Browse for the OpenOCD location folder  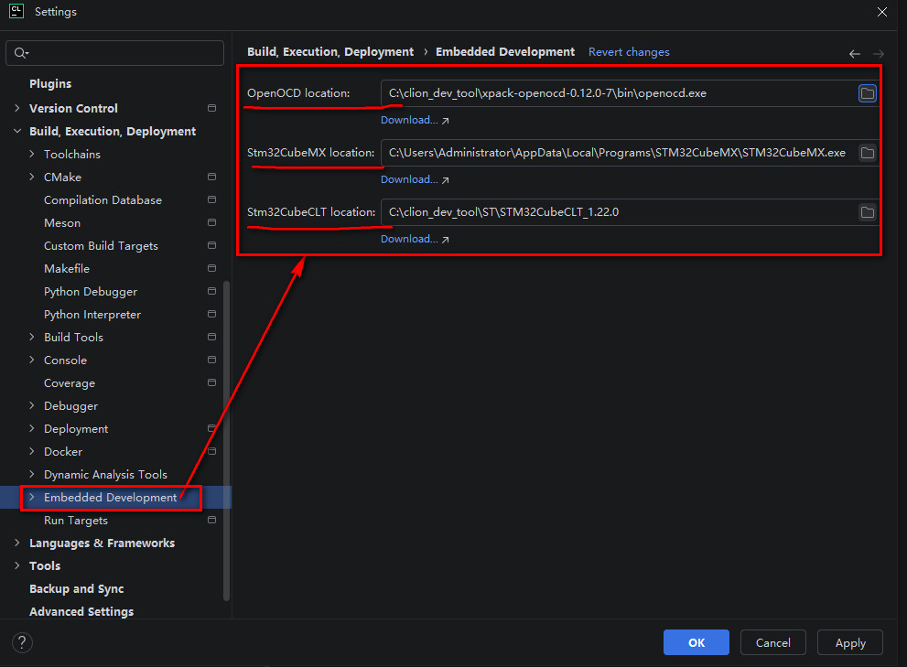867,93
